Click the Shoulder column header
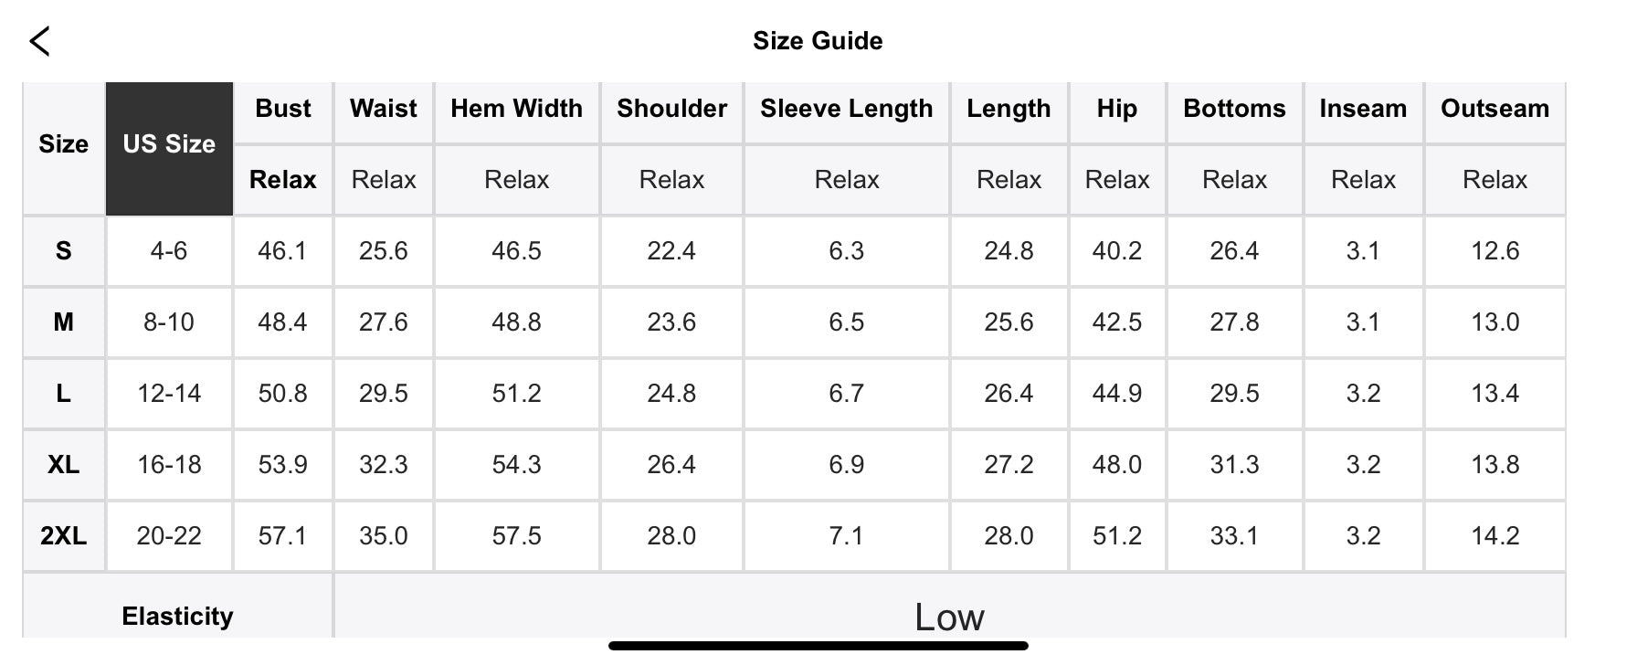Image resolution: width=1637 pixels, height=665 pixels. pyautogui.click(x=671, y=109)
